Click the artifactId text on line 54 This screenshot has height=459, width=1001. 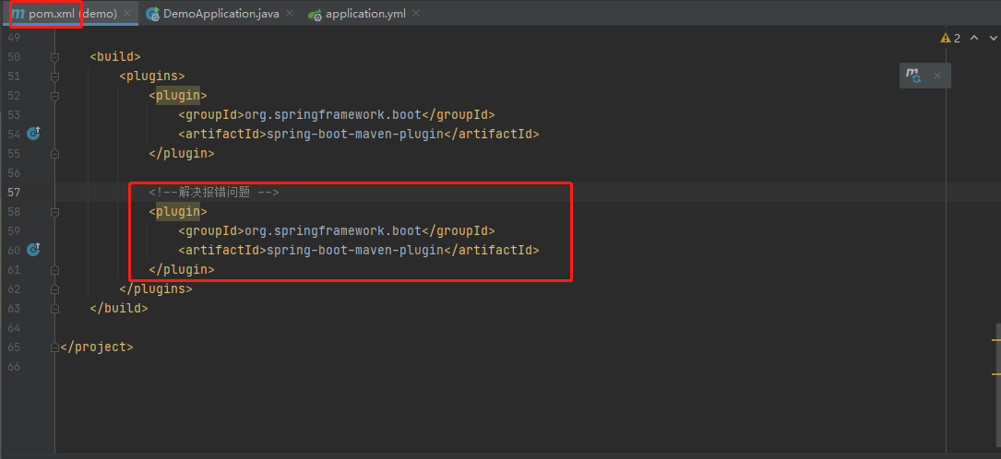359,134
